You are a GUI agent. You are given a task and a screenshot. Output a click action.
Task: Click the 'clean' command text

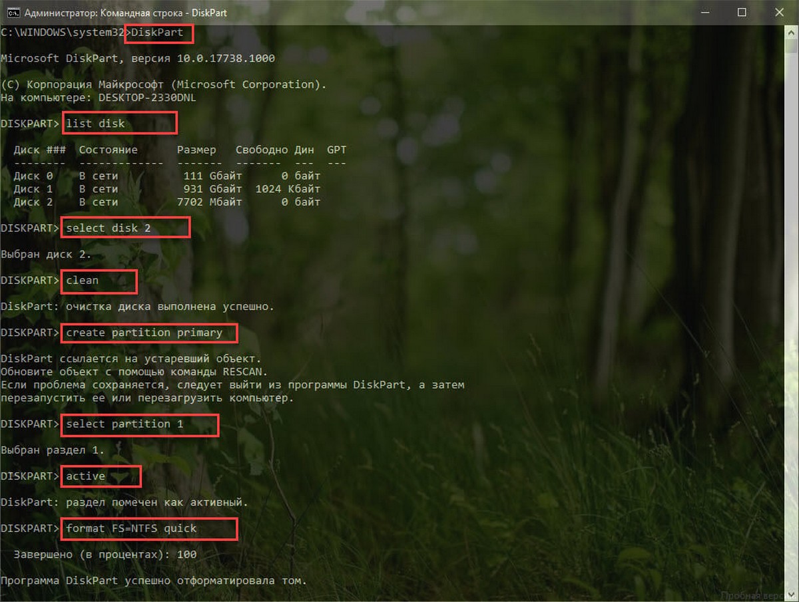(x=83, y=280)
